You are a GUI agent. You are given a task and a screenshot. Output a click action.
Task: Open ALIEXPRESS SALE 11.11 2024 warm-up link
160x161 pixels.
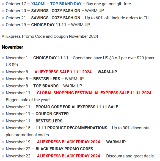(63, 72)
